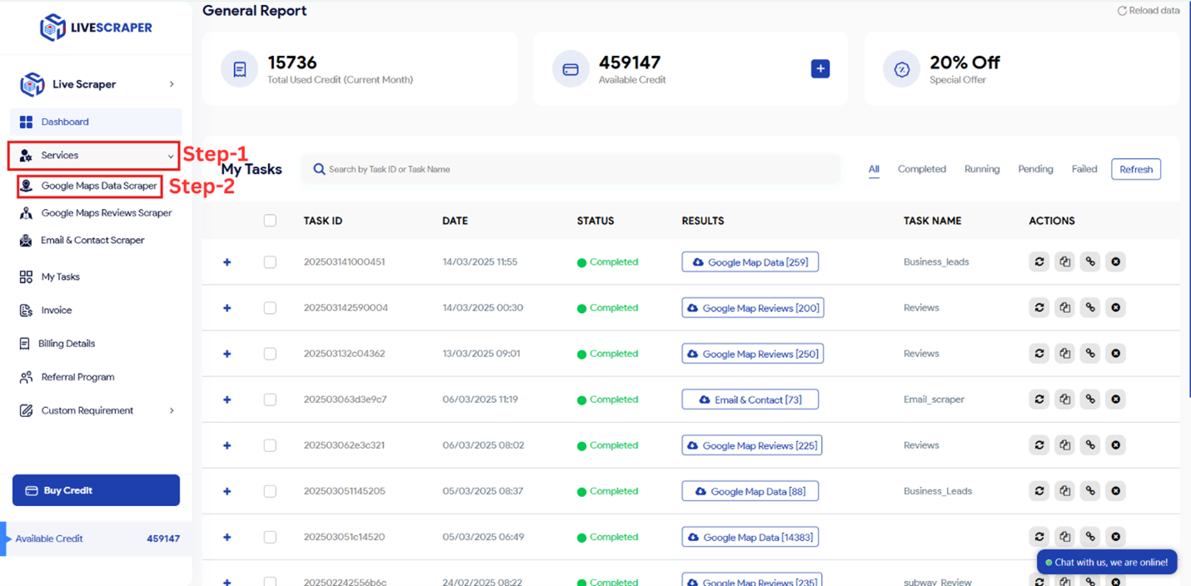Show Failed tasks tab
This screenshot has height=586, width=1191.
pyautogui.click(x=1084, y=169)
